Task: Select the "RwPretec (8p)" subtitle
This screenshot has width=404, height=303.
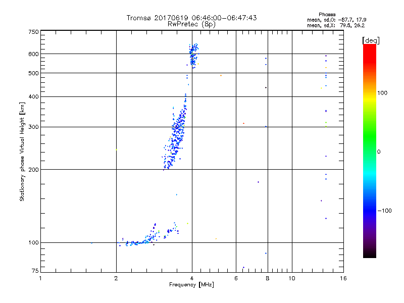Action: tap(191, 24)
